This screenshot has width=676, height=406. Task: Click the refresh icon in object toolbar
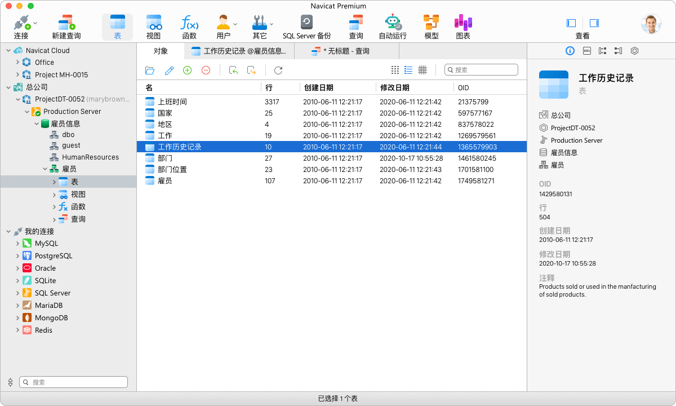click(x=278, y=70)
